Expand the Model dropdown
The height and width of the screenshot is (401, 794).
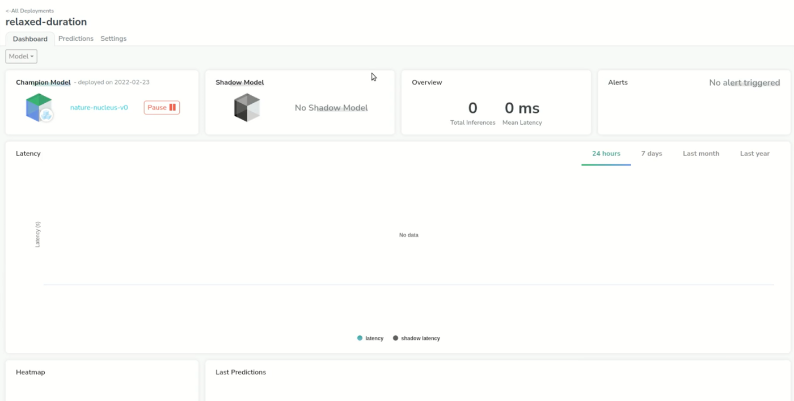click(x=22, y=56)
